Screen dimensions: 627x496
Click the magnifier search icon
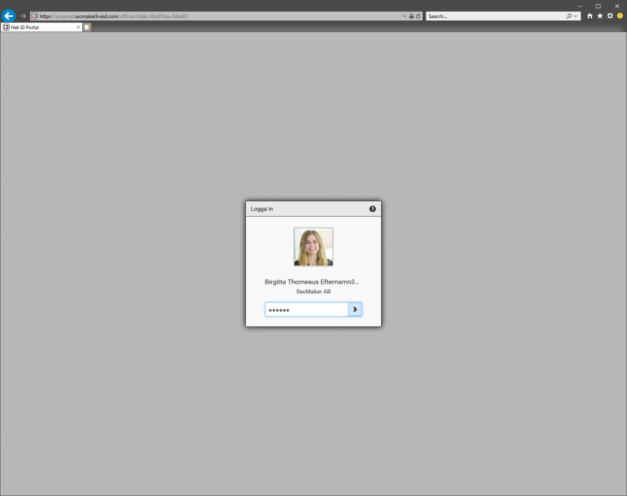[569, 16]
